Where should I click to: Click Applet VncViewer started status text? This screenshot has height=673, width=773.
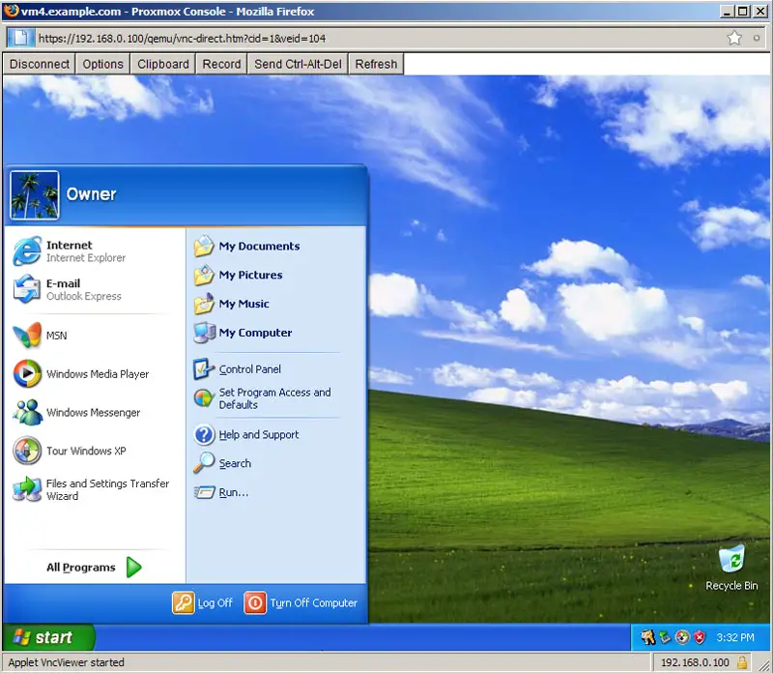pyautogui.click(x=66, y=662)
